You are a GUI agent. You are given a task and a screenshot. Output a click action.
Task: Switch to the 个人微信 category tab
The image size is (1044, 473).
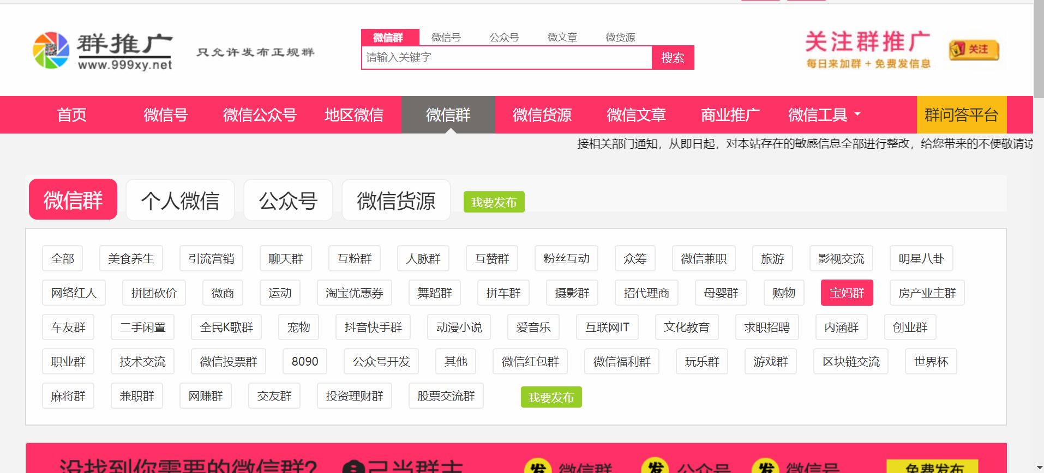pos(181,200)
